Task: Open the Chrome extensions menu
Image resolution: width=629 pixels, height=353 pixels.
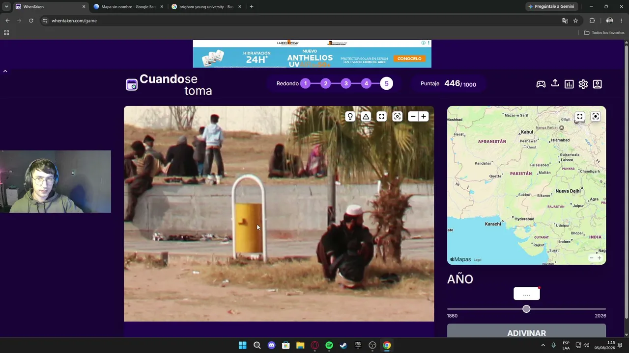Action: [x=592, y=21]
